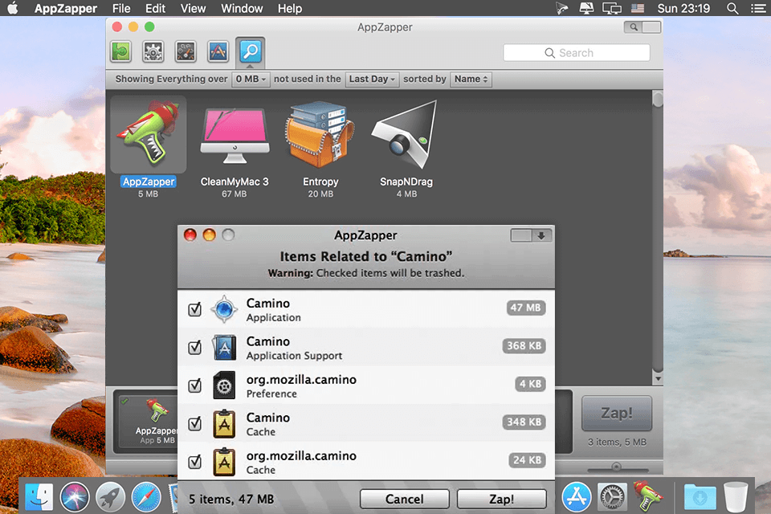Click the 24 KB size badge

[527, 460]
